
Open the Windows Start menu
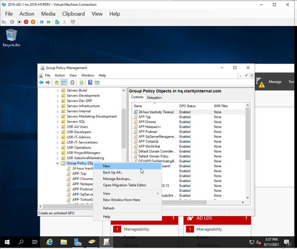click(7, 242)
